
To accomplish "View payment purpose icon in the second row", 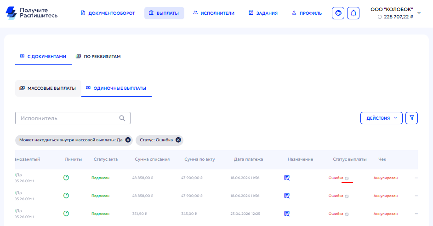I will point(287,196).
